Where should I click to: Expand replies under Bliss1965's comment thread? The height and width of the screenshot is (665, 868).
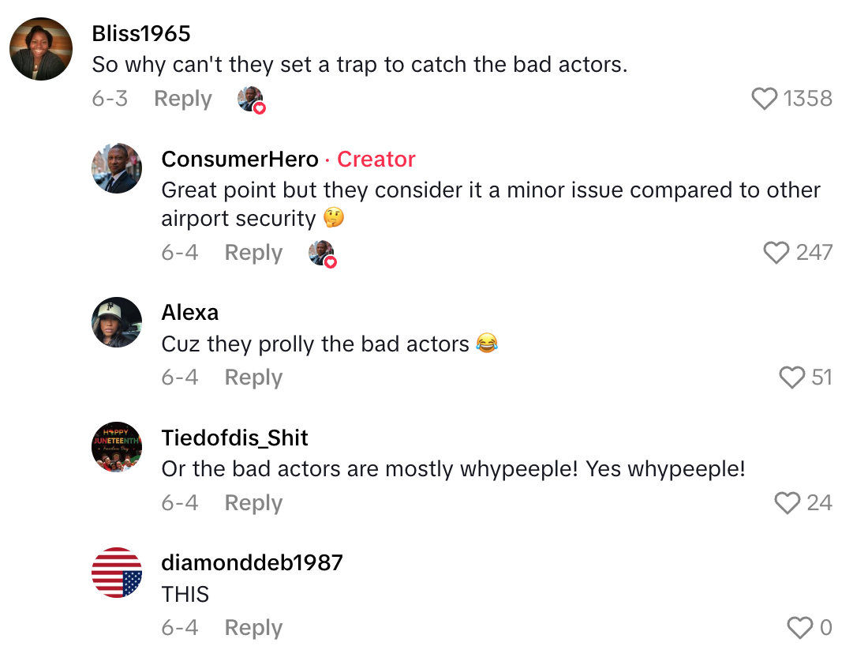(x=251, y=98)
